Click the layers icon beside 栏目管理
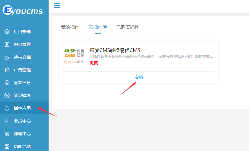Screen dimensions: 249x151 [x=7, y=32]
